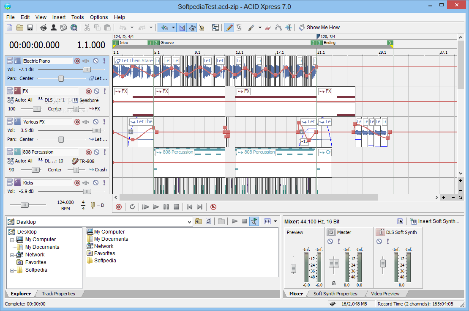Mute the Electric Piano track
469x311 pixels.
96,61
